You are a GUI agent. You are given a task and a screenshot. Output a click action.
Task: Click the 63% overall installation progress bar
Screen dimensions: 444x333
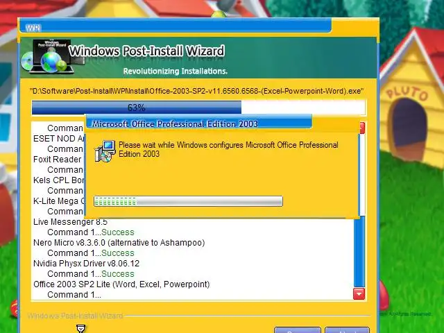(x=198, y=108)
